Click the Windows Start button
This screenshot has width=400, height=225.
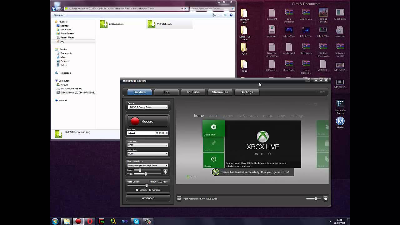[55, 221]
